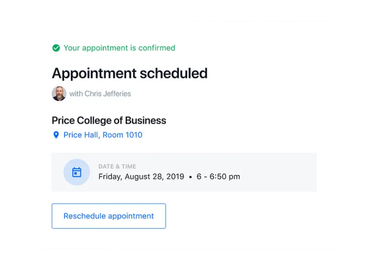
Task: Open Chris Jefferies' profile photo avatar
Action: pos(59,93)
